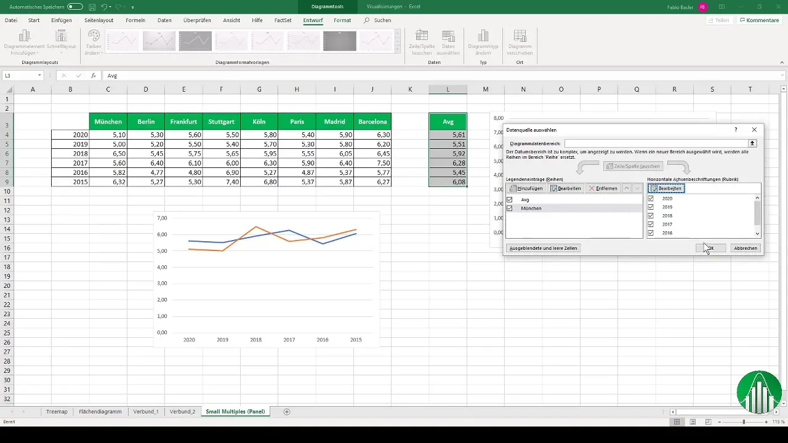Screen dimensions: 788x443
Task: Open the Schnelllayout gallery
Action: [61, 41]
